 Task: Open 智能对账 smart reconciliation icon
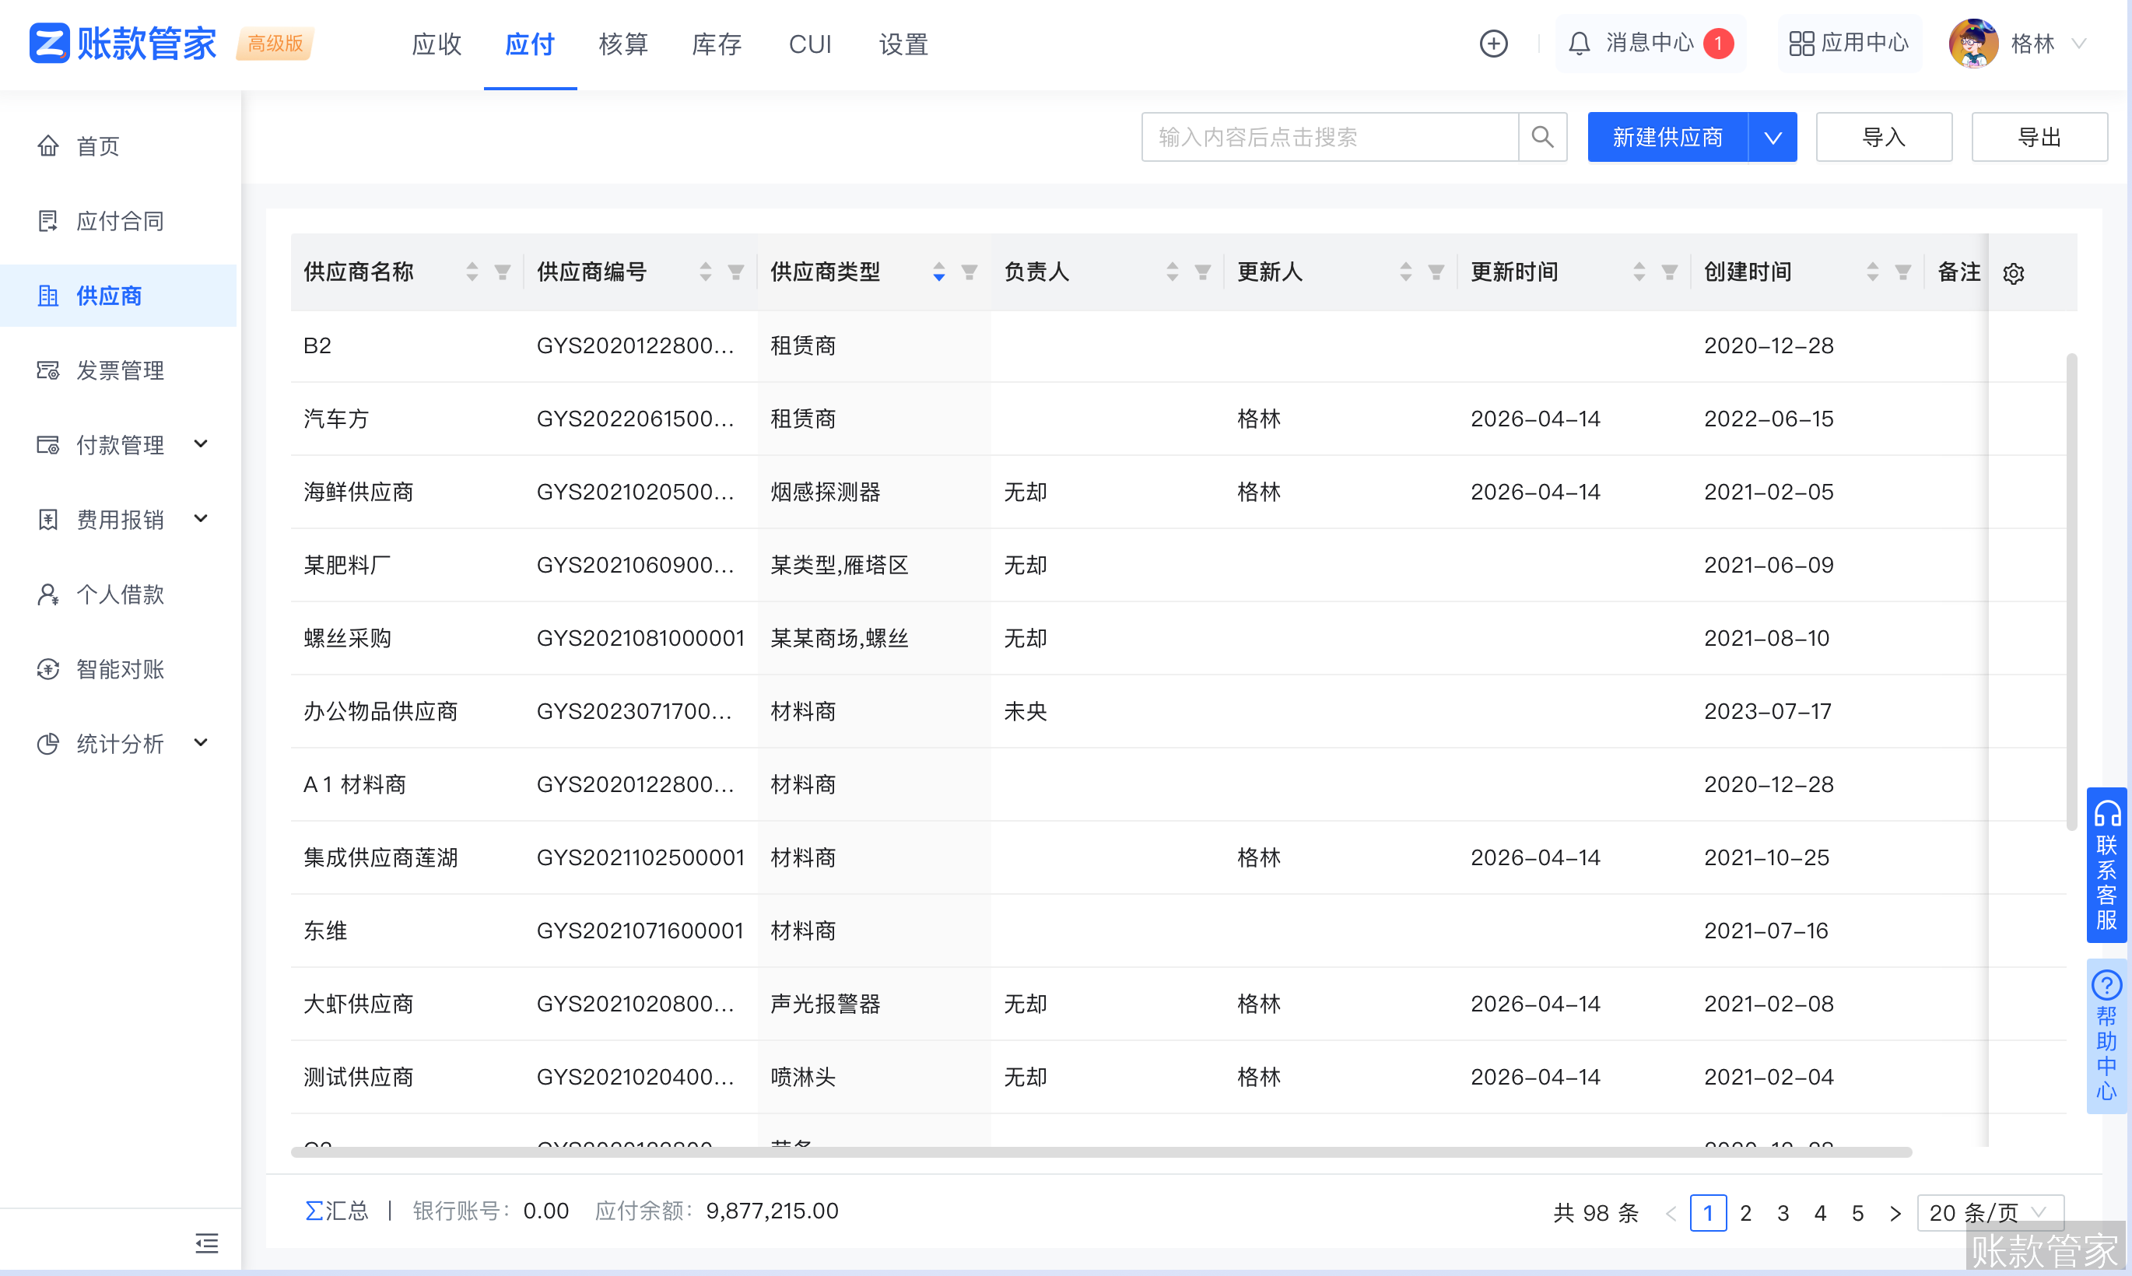click(48, 669)
